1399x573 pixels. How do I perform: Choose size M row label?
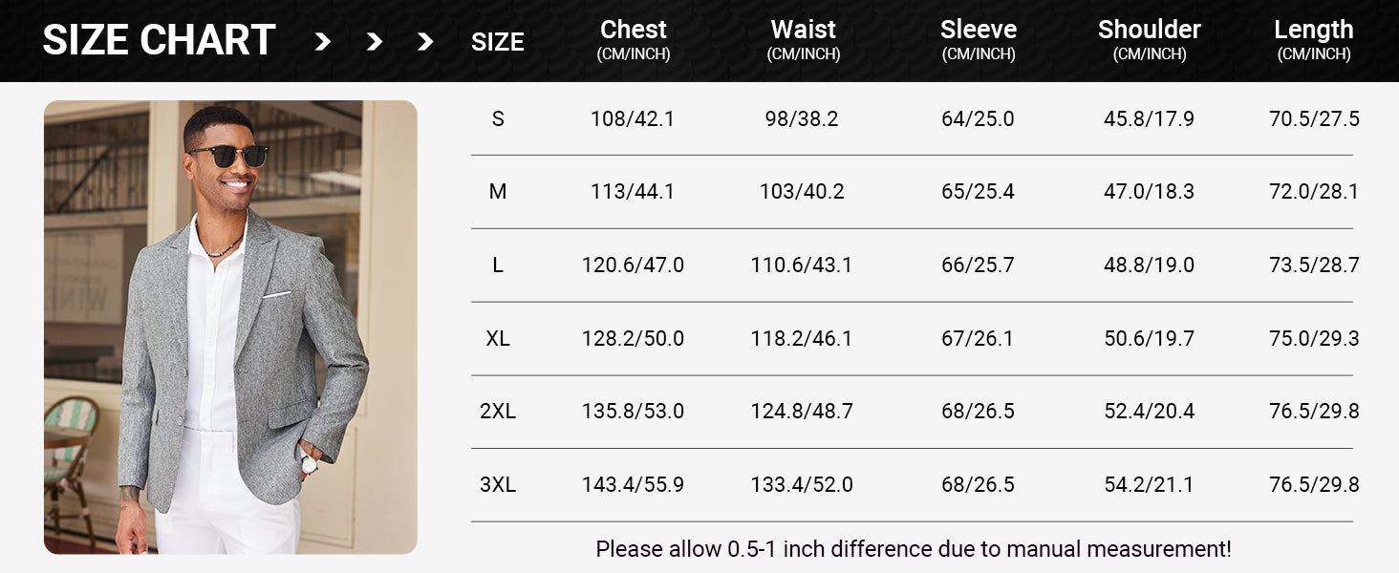tap(498, 192)
